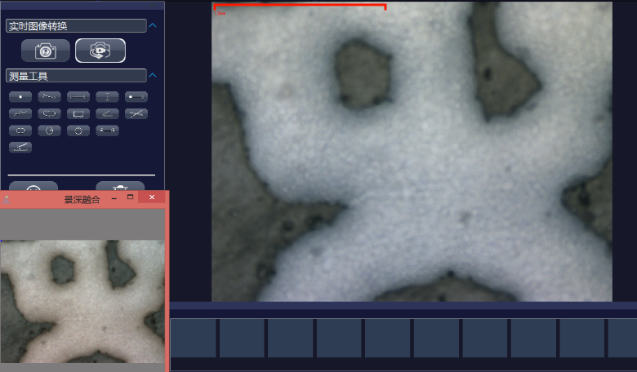
Task: Select the horizontal distance measurement tool
Action: click(x=78, y=97)
